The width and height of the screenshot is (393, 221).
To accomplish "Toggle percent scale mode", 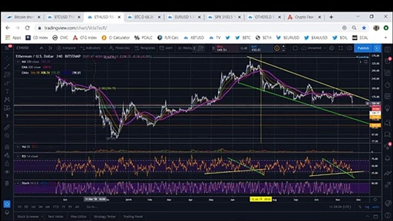I will point(360,207).
